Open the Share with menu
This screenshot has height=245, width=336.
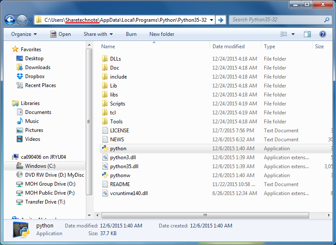click(x=98, y=34)
